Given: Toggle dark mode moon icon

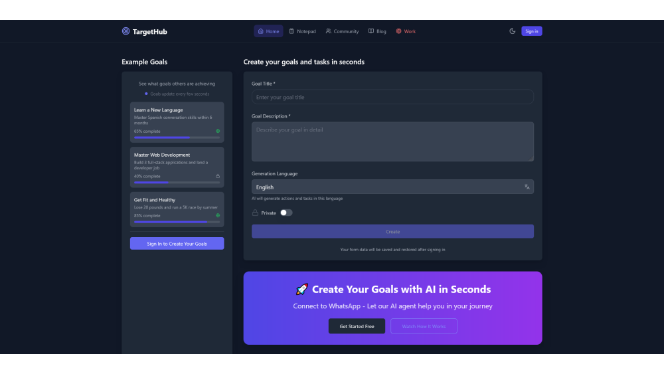Looking at the screenshot, I should 512,31.
